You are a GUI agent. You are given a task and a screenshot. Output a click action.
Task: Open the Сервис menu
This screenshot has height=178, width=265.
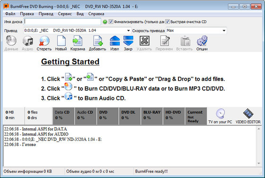point(65,14)
